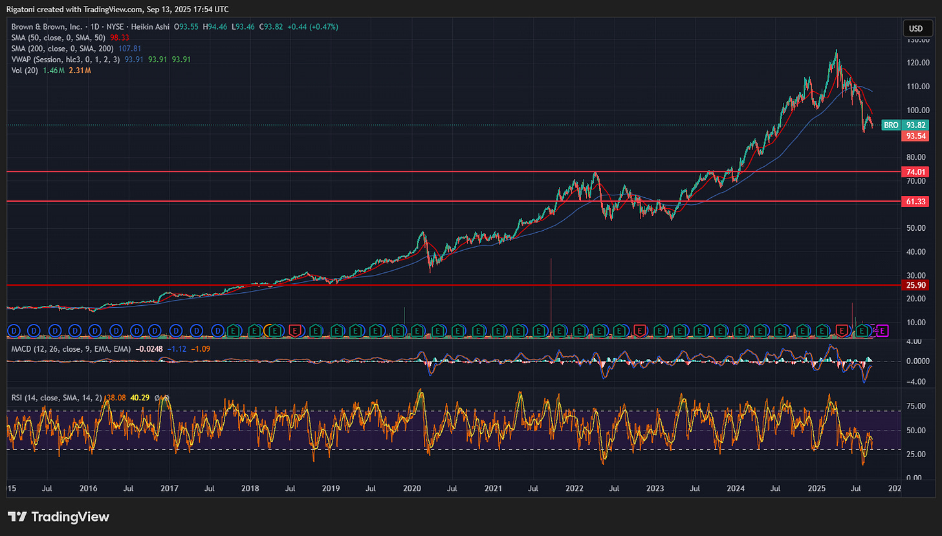942x536 pixels.
Task: Select the SMA 50 indicator legend
Action: point(58,38)
